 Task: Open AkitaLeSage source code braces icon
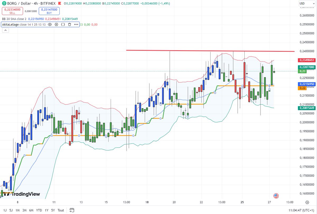[x=63, y=25]
